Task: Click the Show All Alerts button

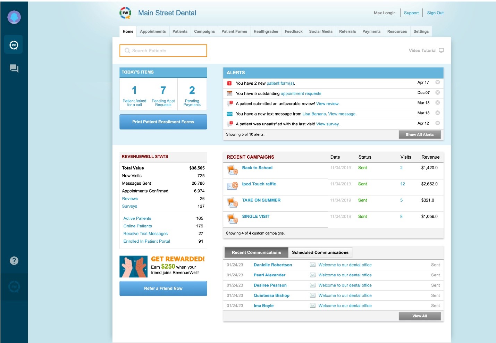Action: [420, 135]
